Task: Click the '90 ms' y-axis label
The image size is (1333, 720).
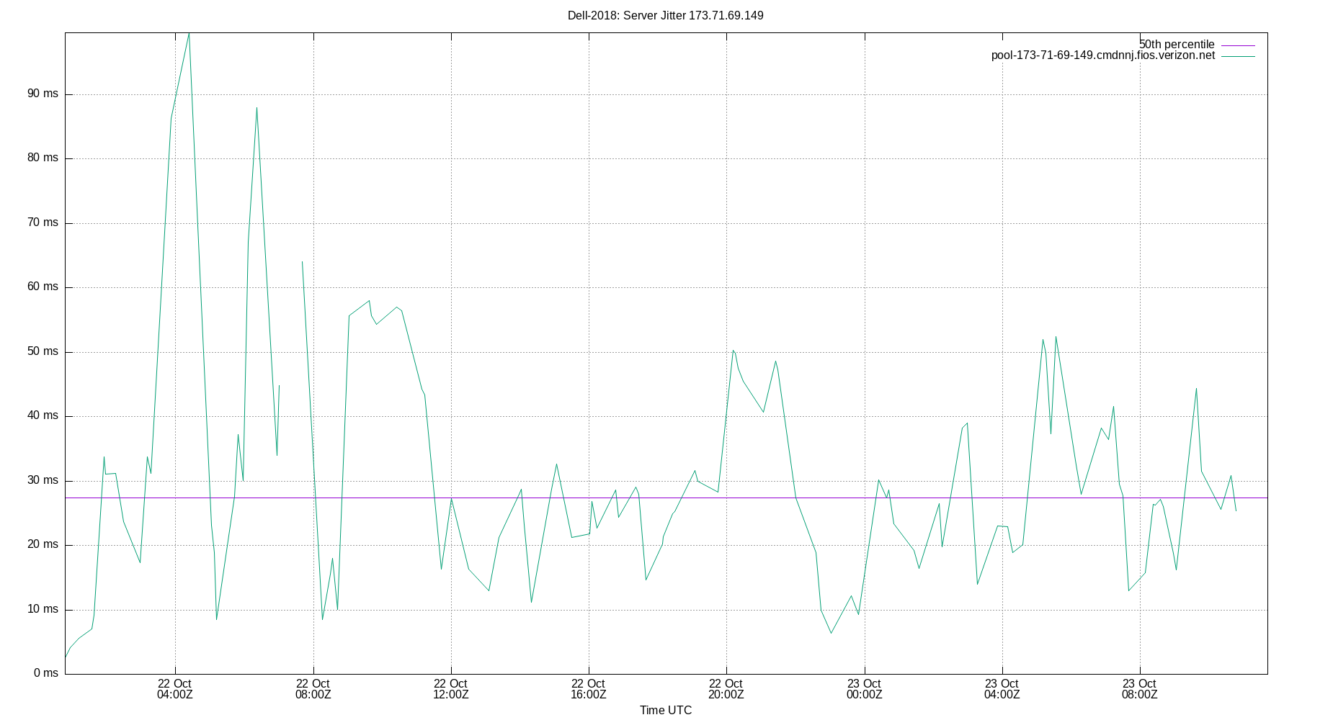Action: tap(43, 94)
